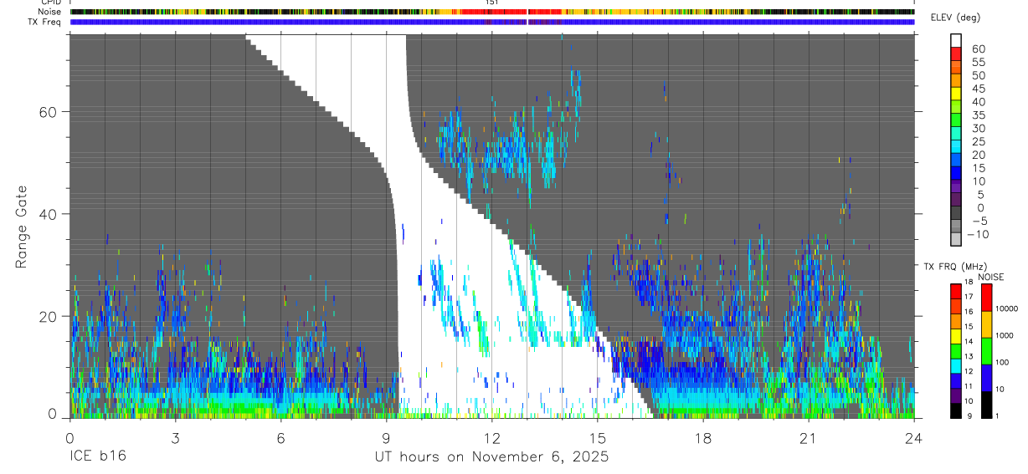Select the orange TX FRQ swatch between 16 and 15
This screenshot has width=1028, height=474.
click(x=956, y=321)
